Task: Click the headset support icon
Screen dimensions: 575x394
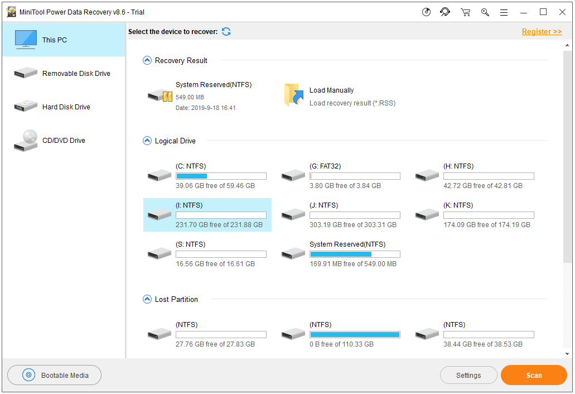Action: 445,12
